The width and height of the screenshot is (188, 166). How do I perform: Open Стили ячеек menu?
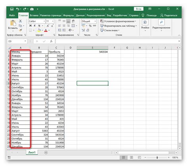pyautogui.click(x=110, y=30)
